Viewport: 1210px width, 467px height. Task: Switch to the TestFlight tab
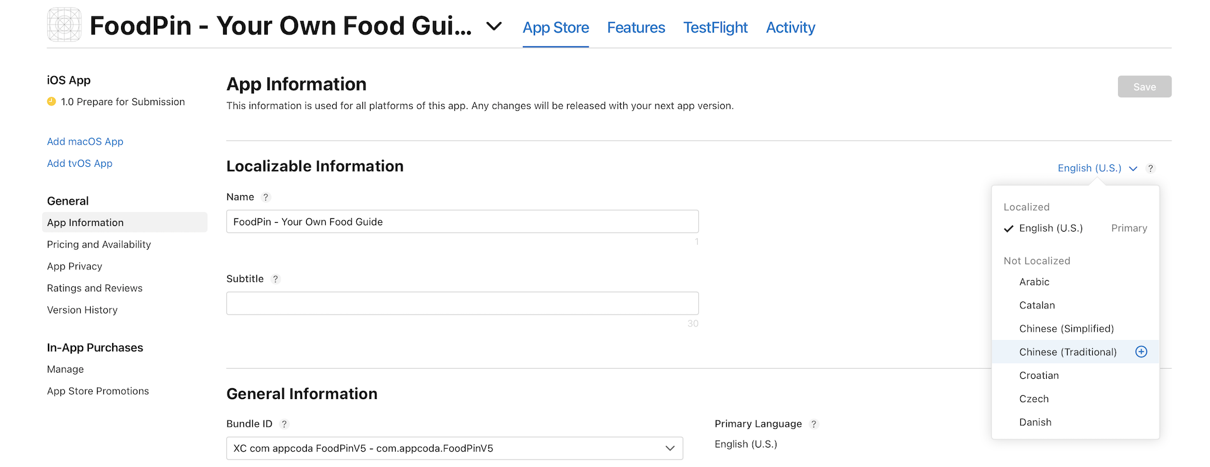pos(715,28)
